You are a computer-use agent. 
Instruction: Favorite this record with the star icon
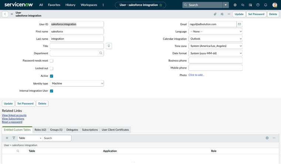[161, 5]
